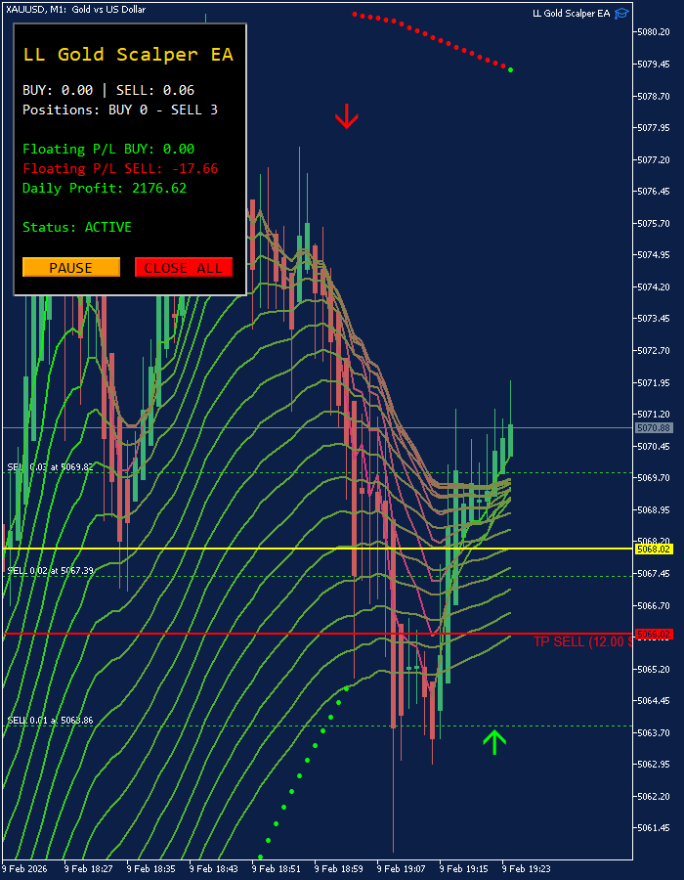
Task: Click SELL 0.03 at 5069.82 order label
Action: pyautogui.click(x=51, y=466)
